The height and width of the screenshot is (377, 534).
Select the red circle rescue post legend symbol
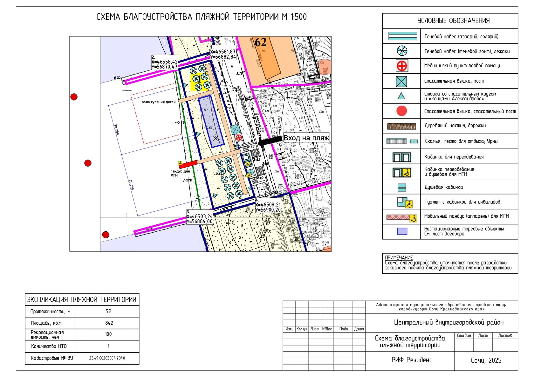(x=402, y=111)
